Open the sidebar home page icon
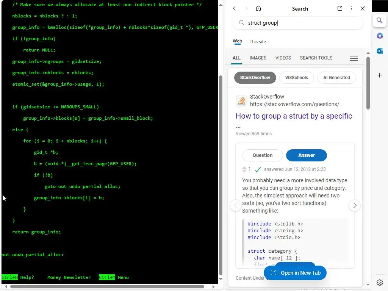The image size is (388, 291). click(x=258, y=8)
